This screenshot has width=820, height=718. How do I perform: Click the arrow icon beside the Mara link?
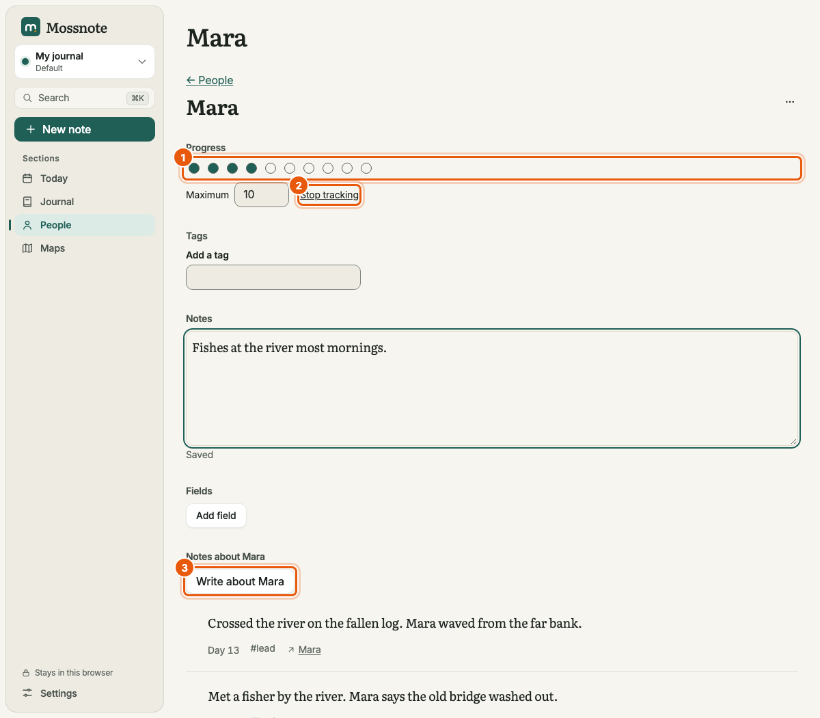291,650
